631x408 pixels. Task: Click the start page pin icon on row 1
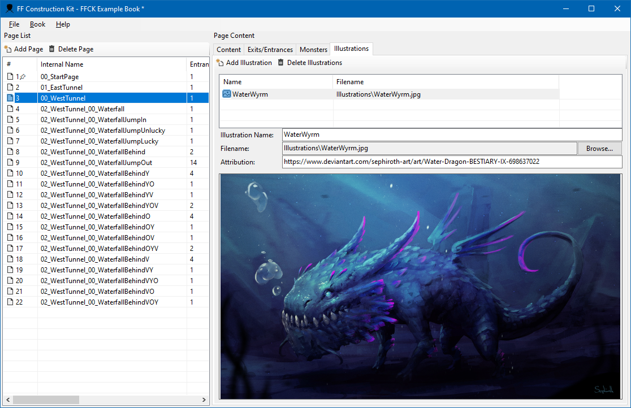click(x=23, y=76)
